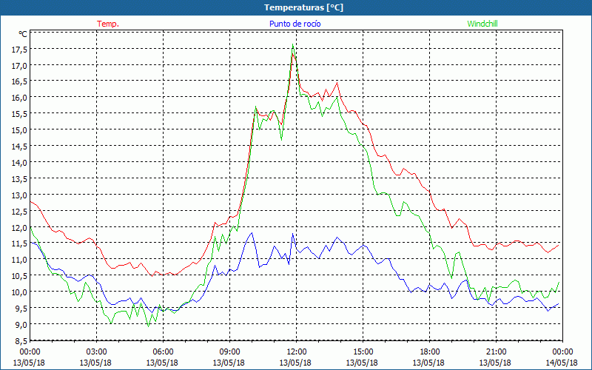592x370 pixels.
Task: Click the '11,0' y-axis value
Action: (20, 260)
